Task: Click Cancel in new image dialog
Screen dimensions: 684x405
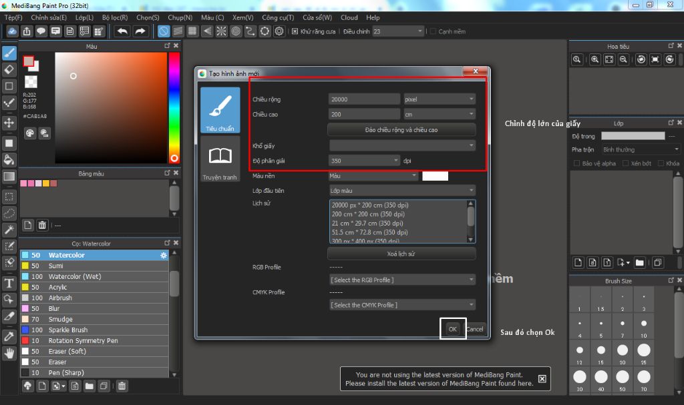Action: pos(475,329)
